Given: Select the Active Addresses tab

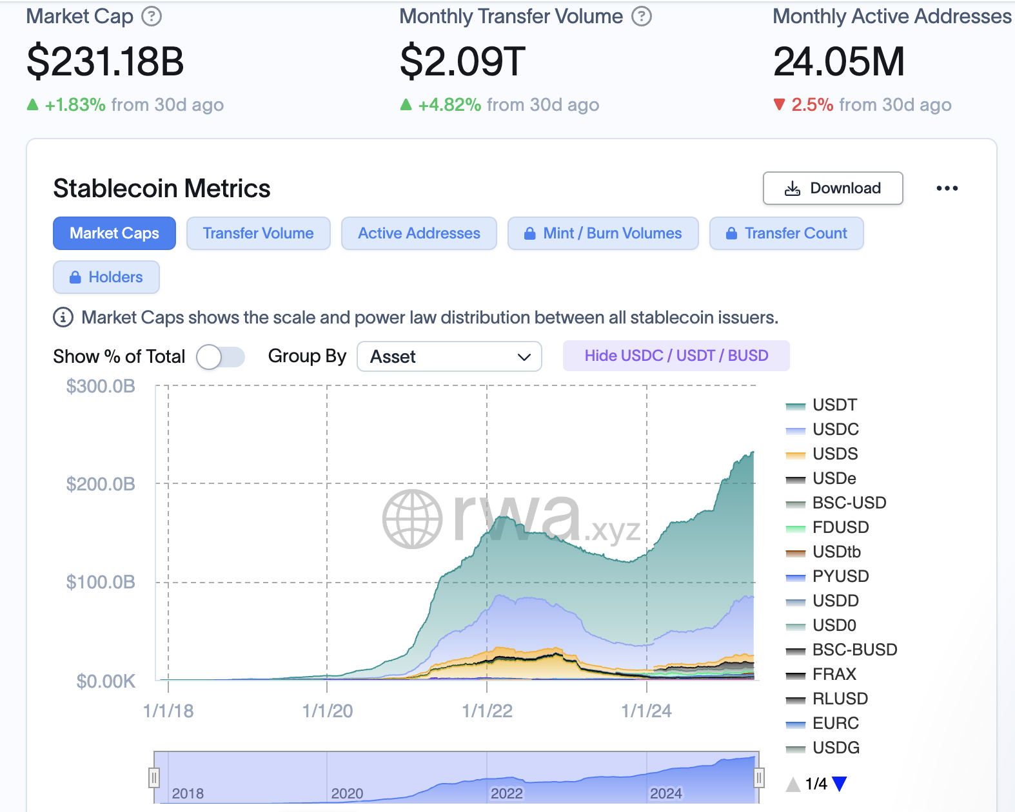Looking at the screenshot, I should 419,233.
